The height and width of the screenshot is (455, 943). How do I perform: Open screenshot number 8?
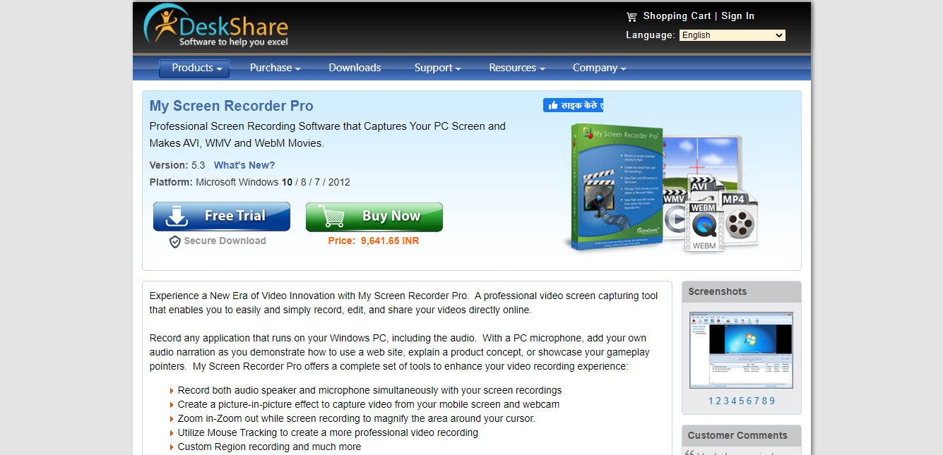[764, 401]
